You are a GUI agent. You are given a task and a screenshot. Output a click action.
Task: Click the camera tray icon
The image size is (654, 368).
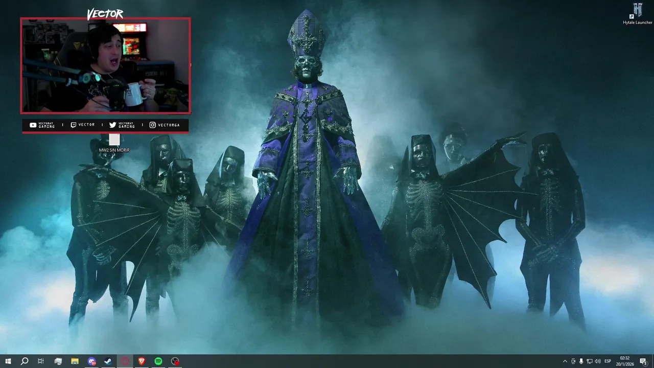coord(573,361)
